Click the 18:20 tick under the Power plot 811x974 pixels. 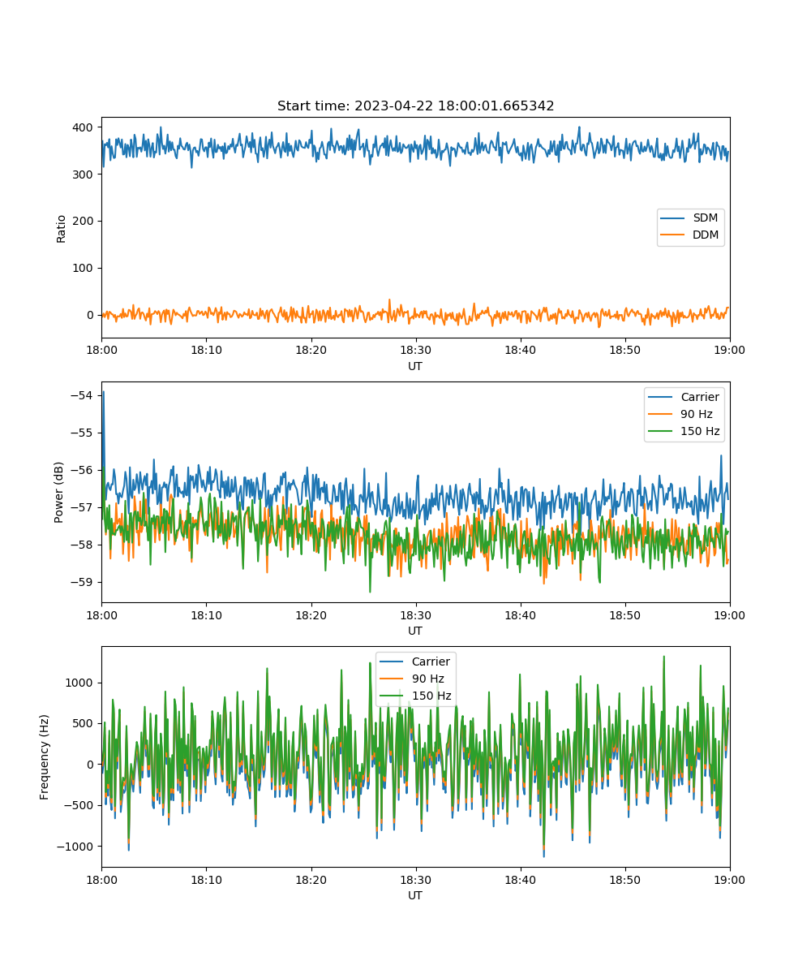(311, 614)
